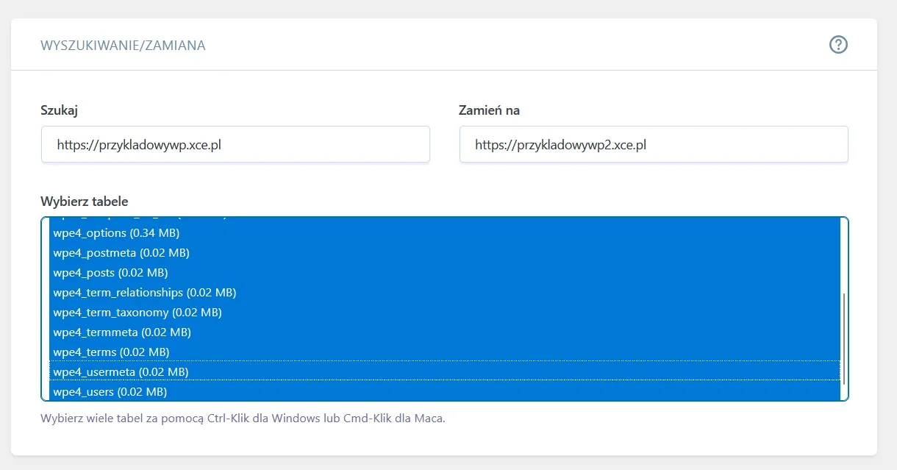Image resolution: width=897 pixels, height=470 pixels.
Task: Choose wpe4_terms from the tables
Action: 111,352
